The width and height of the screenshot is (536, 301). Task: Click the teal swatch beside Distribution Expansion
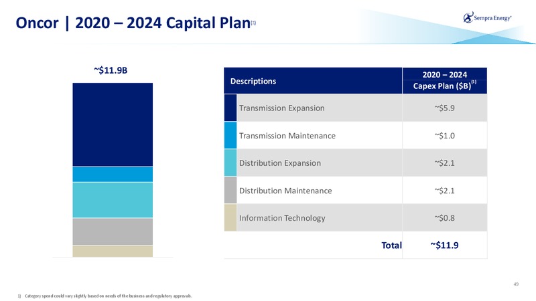(230, 163)
